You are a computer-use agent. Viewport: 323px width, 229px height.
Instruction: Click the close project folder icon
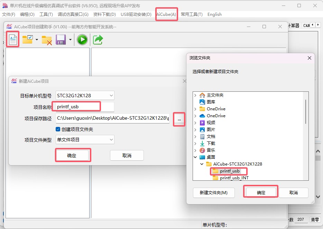pyautogui.click(x=47, y=40)
